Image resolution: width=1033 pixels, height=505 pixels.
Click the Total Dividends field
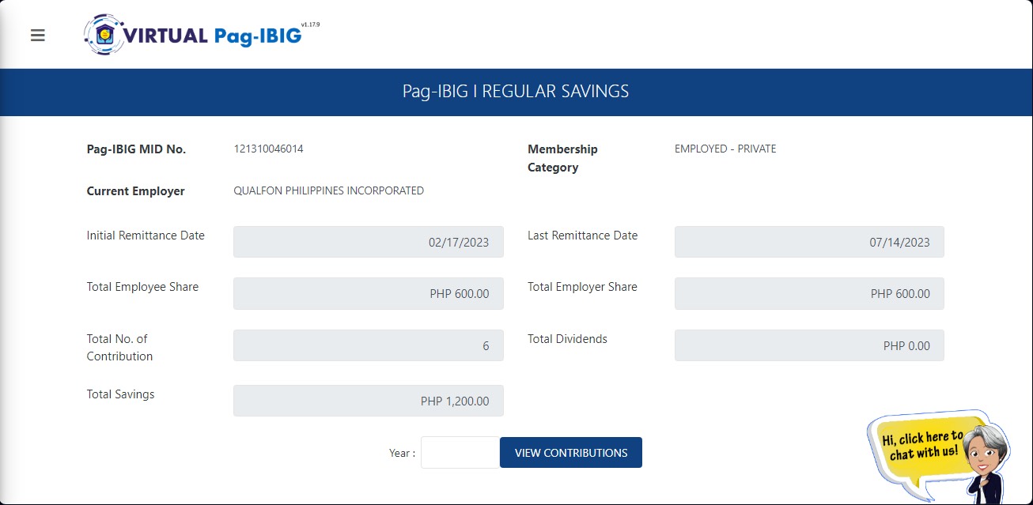808,345
